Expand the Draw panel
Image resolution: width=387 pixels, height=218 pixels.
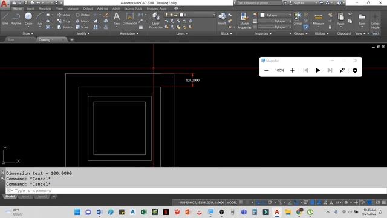(28, 33)
